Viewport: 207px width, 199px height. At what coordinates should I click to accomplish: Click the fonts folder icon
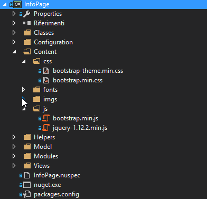coord(36,90)
